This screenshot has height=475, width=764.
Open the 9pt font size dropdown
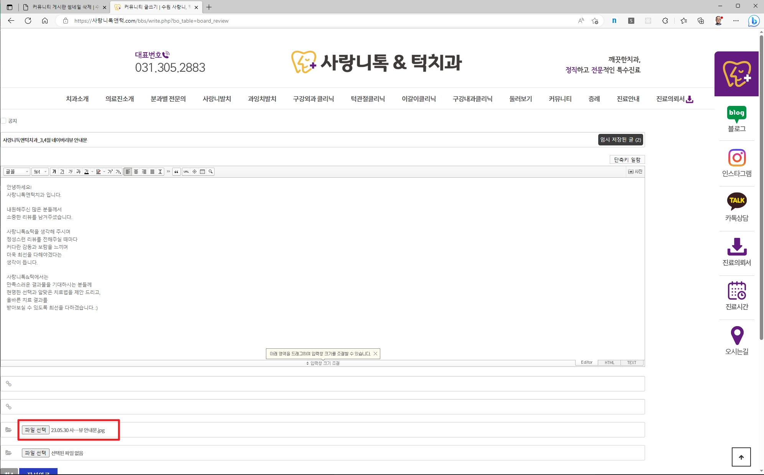pos(40,172)
